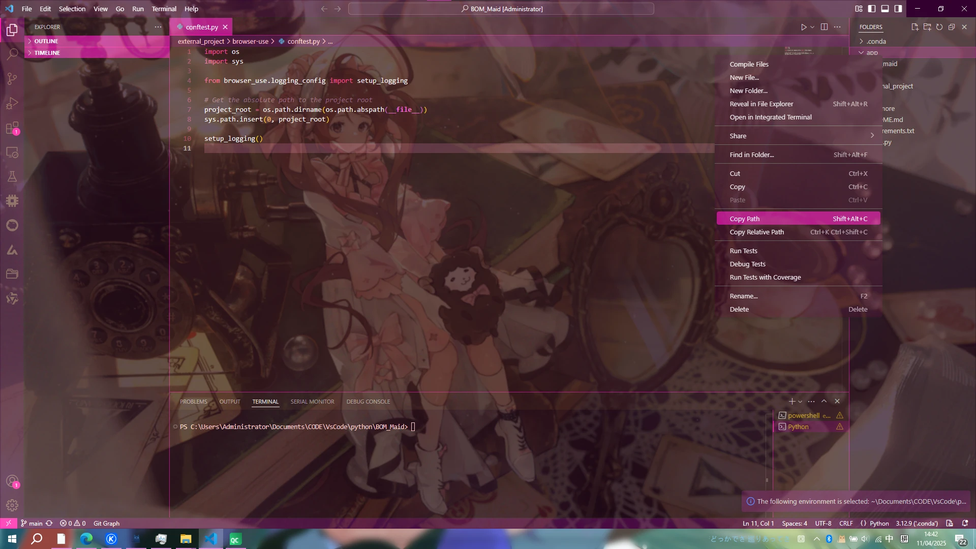Open new terminal profile dropdown arrow
This screenshot has width=976, height=549.
pyautogui.click(x=800, y=402)
